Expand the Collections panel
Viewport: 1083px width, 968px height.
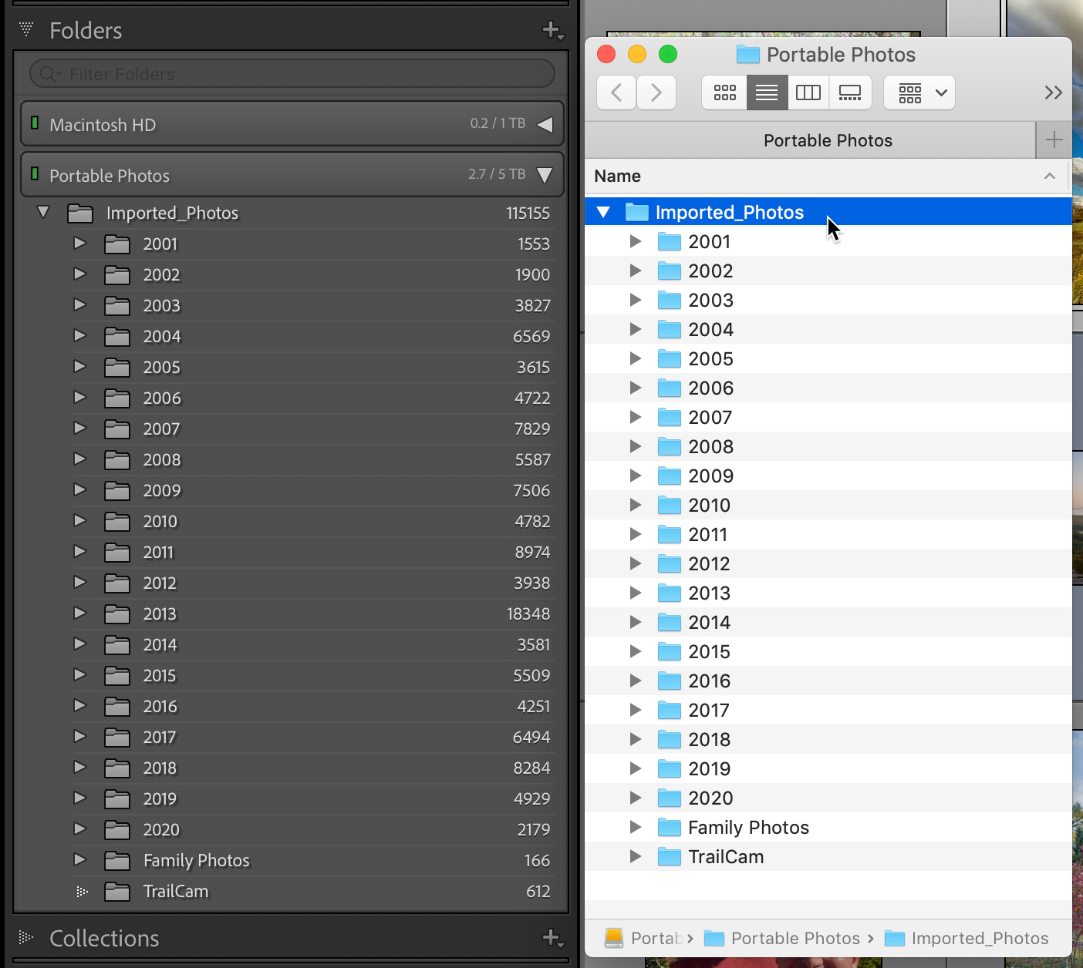pos(26,938)
